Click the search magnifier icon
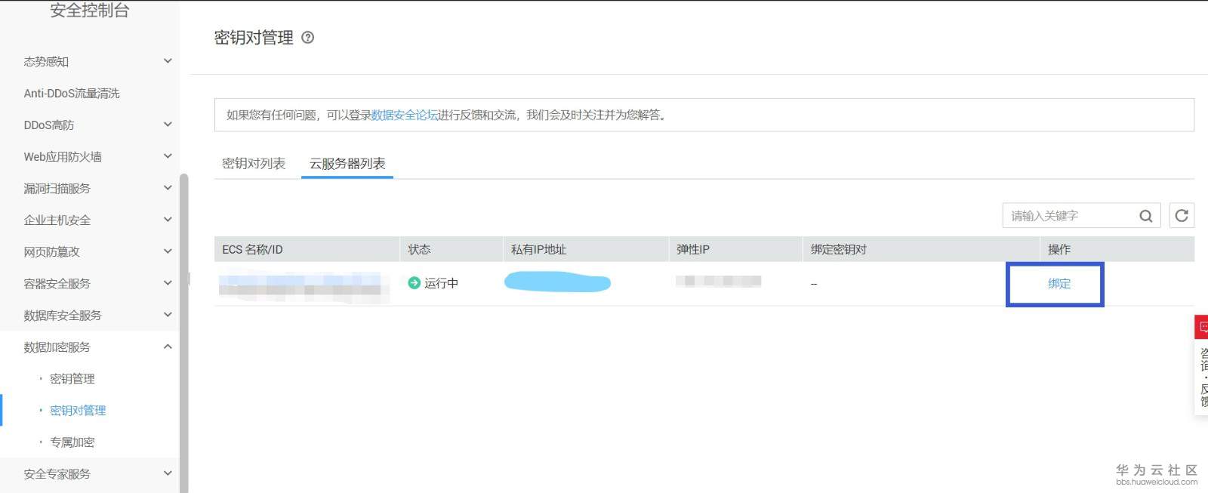The width and height of the screenshot is (1208, 493). point(1145,216)
